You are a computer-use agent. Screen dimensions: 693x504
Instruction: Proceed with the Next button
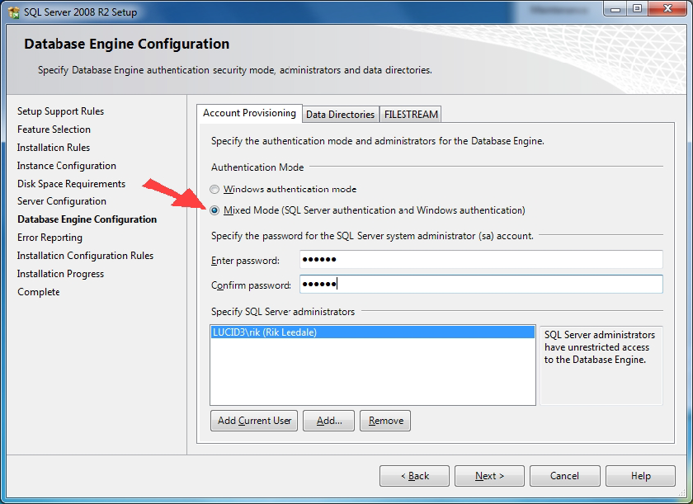490,476
